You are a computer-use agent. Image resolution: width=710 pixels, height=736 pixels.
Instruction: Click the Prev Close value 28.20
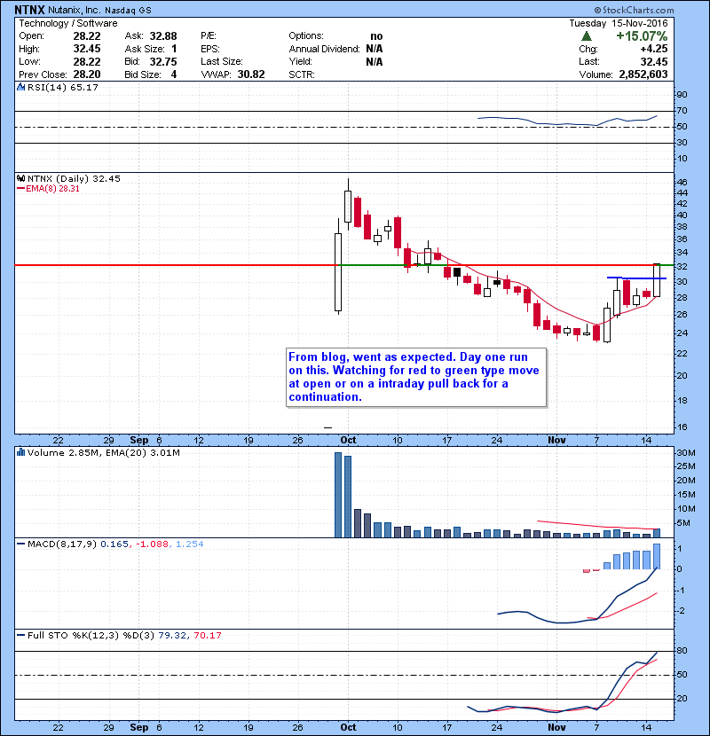87,74
